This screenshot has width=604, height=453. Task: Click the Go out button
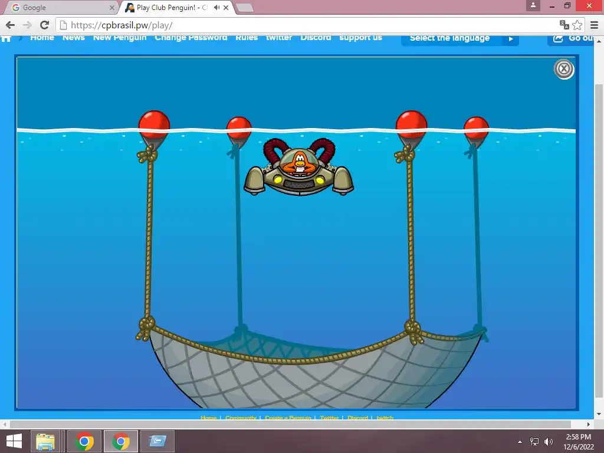click(571, 39)
